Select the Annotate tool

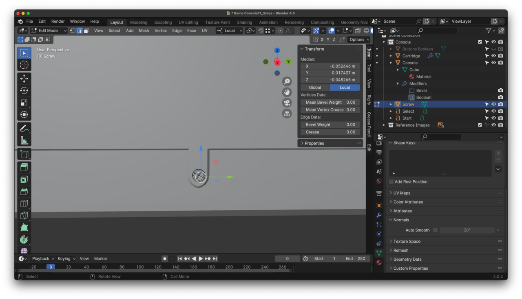point(24,129)
